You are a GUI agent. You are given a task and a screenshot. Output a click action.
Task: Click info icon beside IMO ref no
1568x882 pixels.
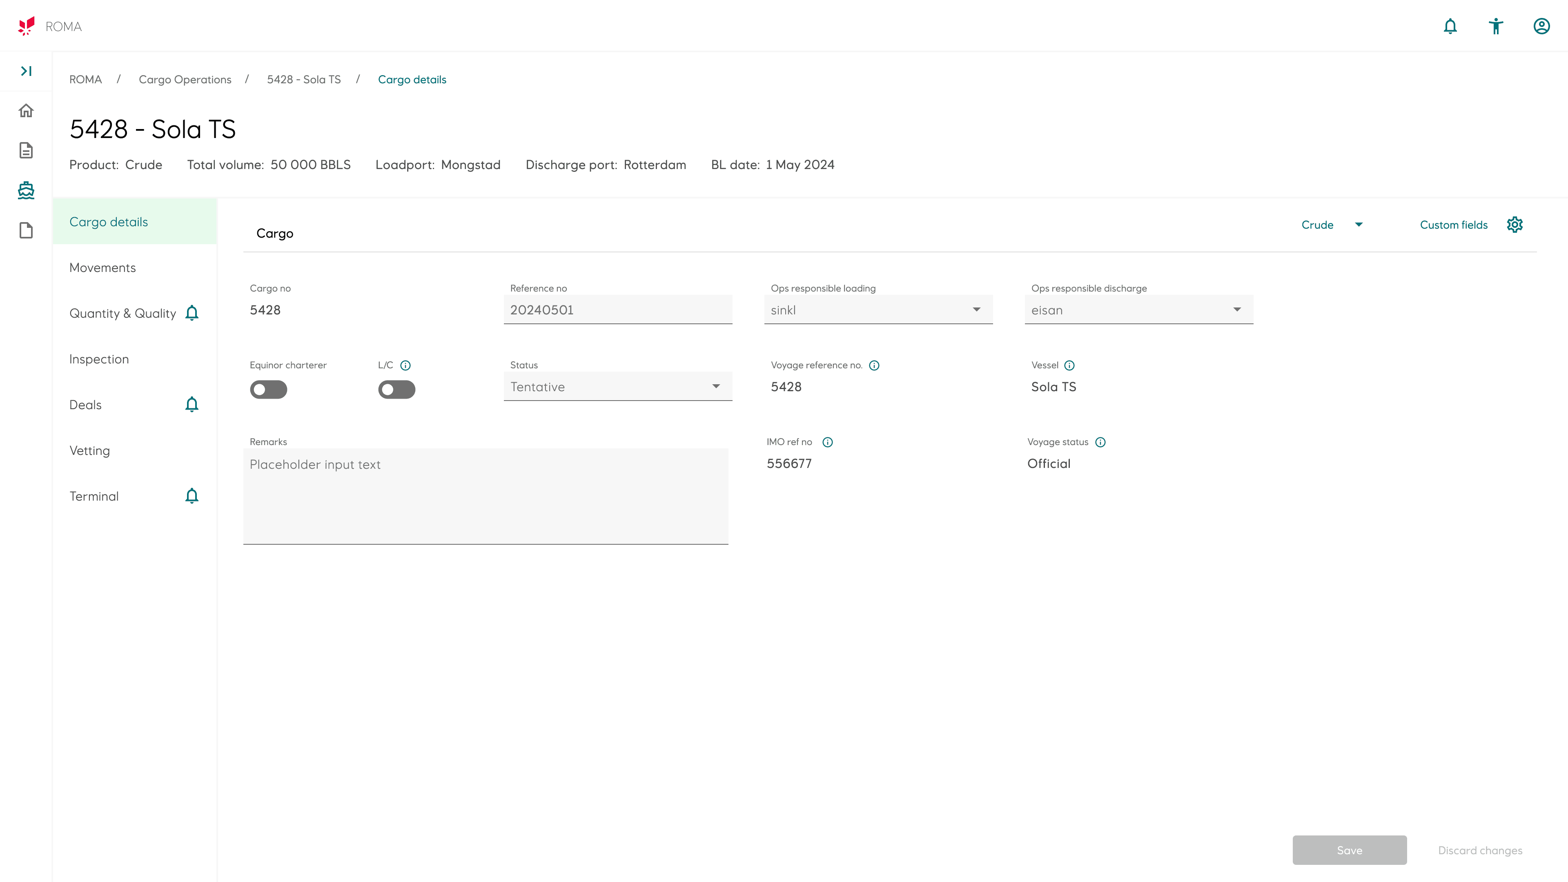827,443
